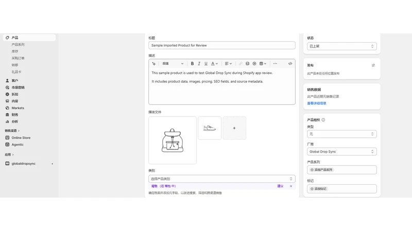Click the insert video icon

click(x=254, y=64)
